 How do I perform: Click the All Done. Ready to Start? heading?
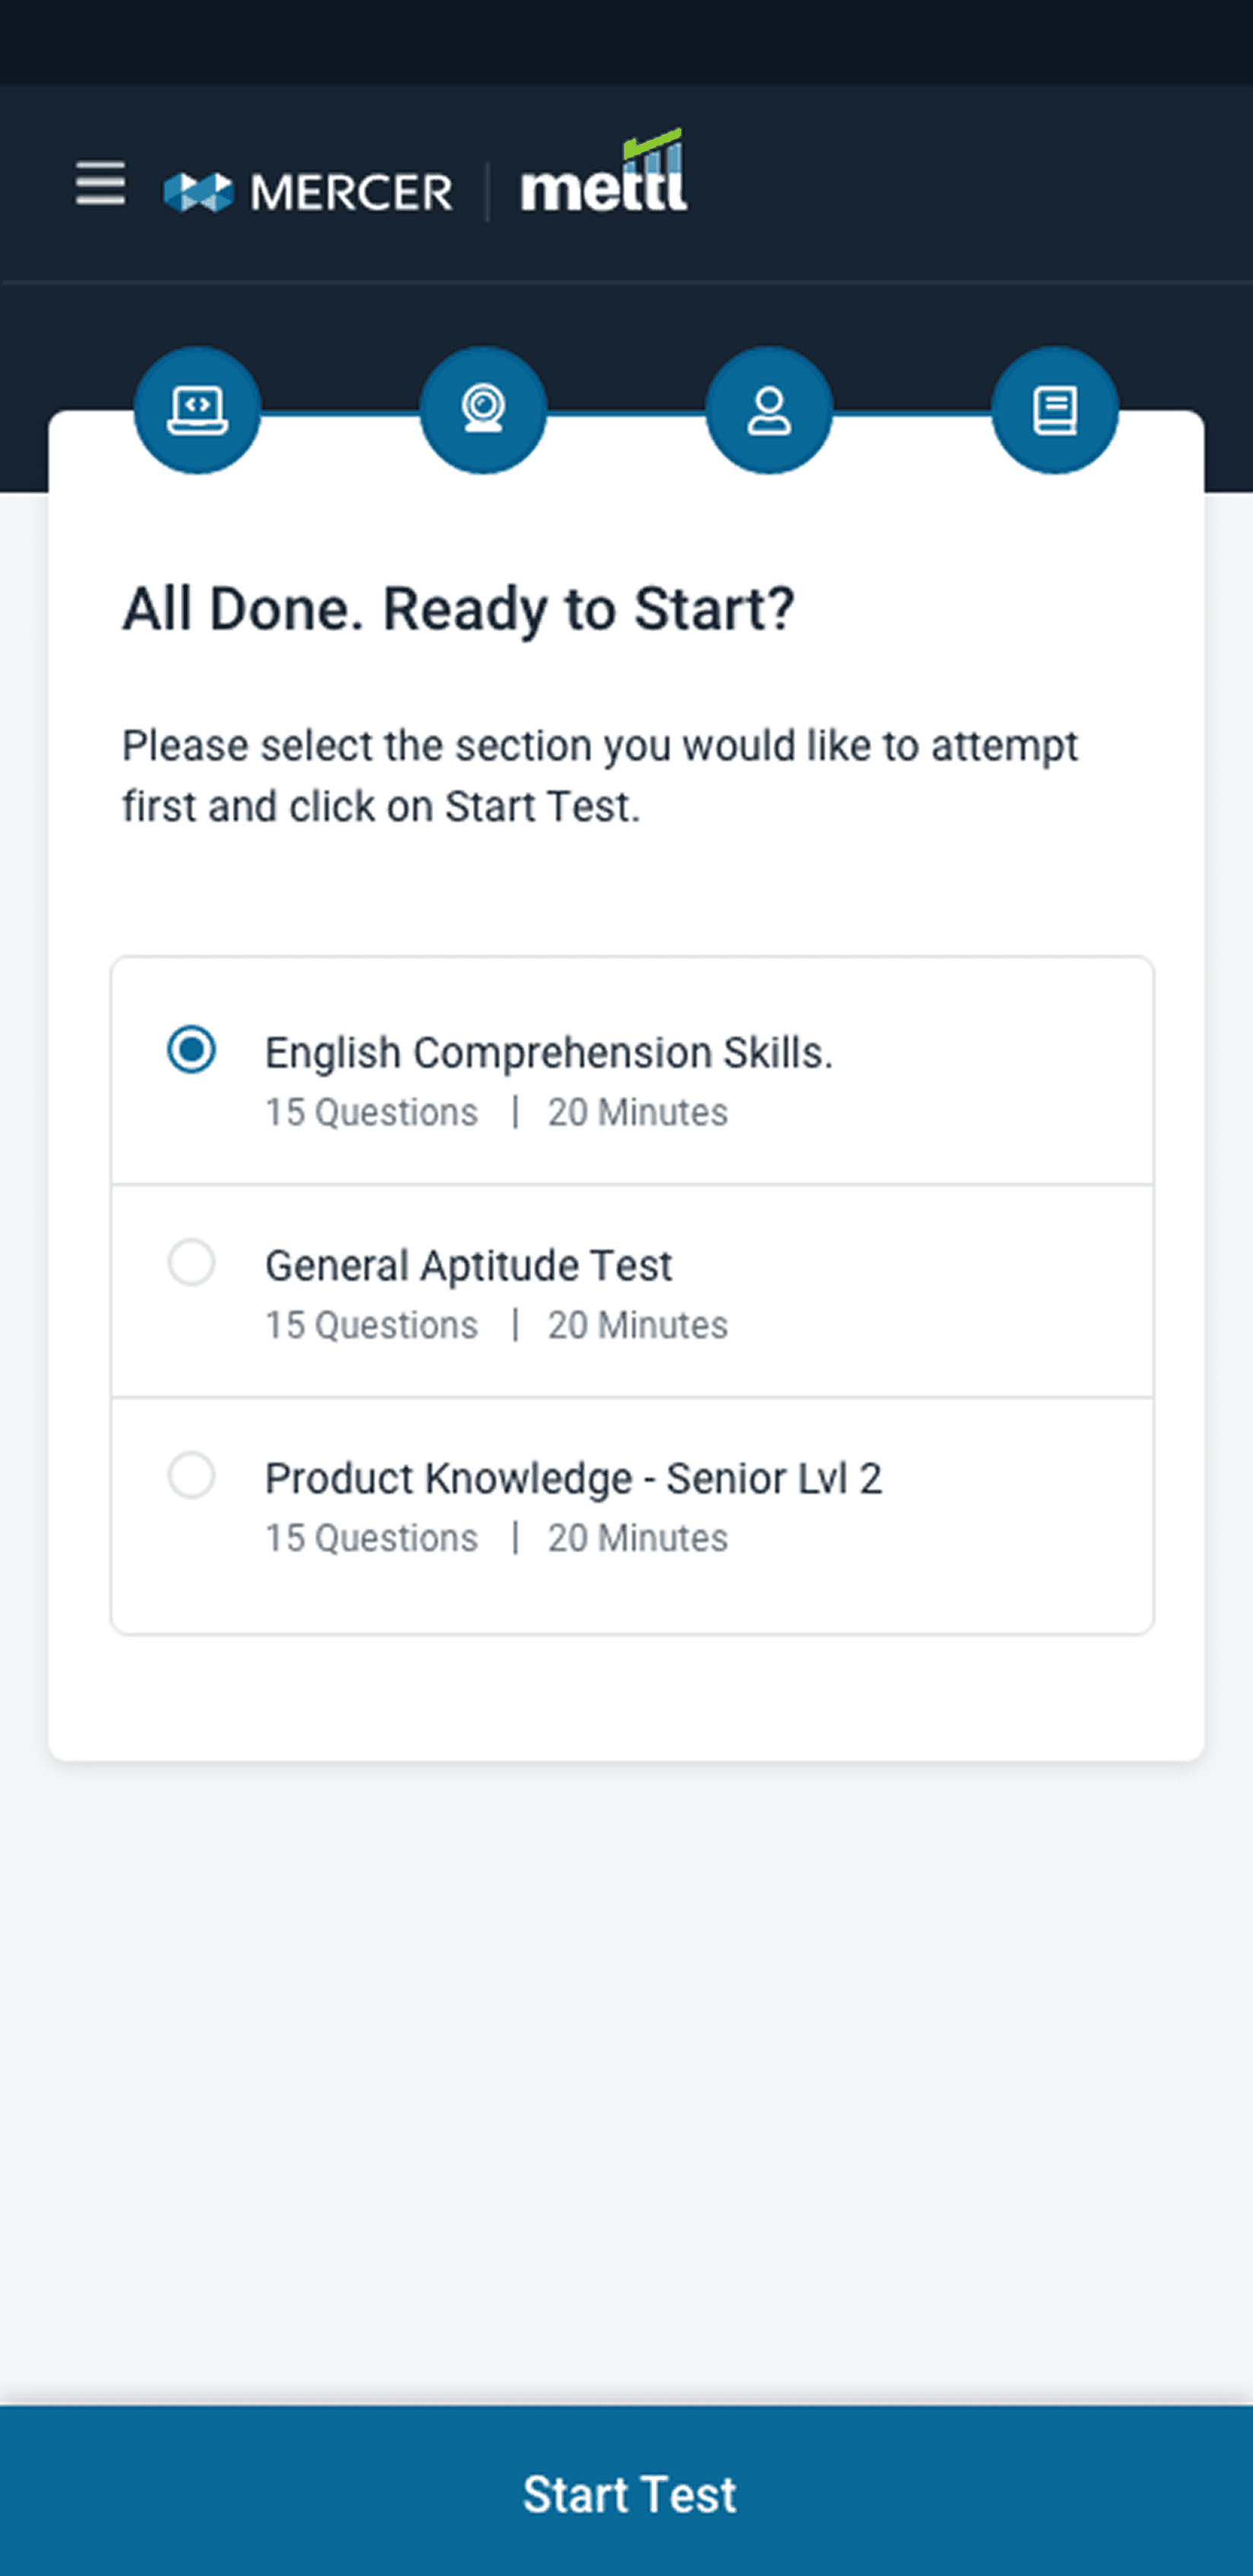458,609
